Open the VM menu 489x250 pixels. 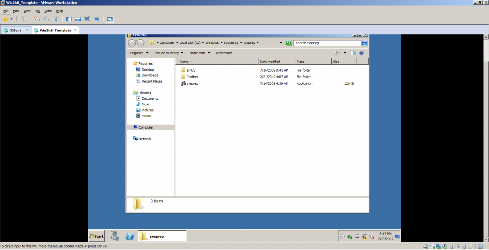(37, 11)
